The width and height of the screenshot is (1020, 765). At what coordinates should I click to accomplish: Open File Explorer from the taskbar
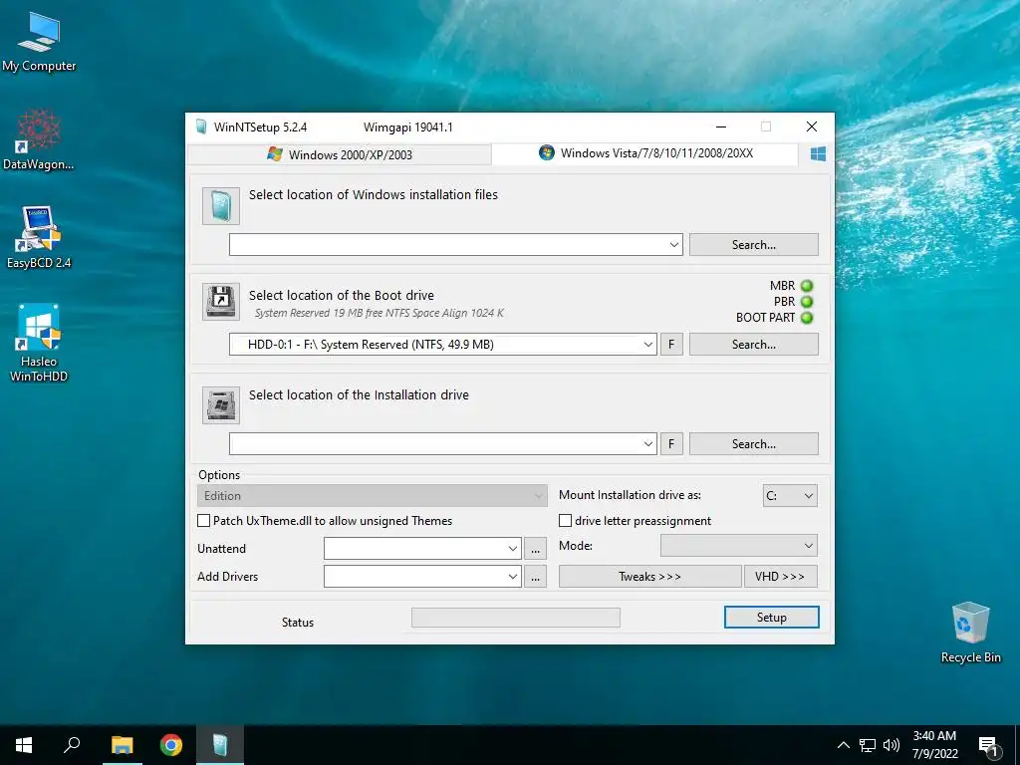click(122, 745)
